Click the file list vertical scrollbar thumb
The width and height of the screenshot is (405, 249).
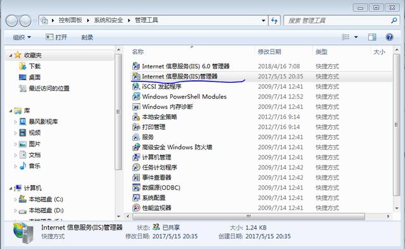point(397,124)
